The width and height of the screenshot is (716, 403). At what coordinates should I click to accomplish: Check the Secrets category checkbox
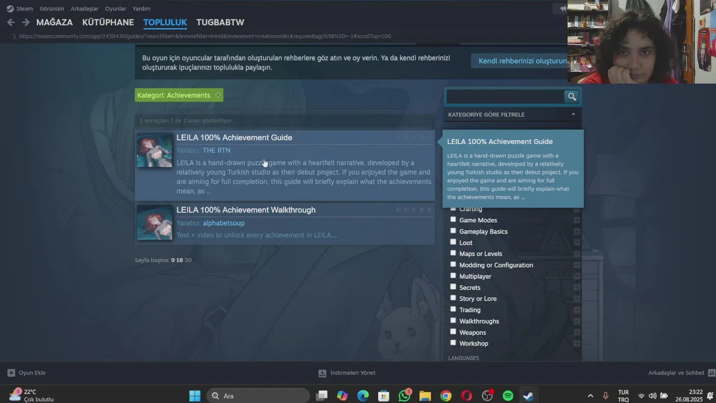453,287
